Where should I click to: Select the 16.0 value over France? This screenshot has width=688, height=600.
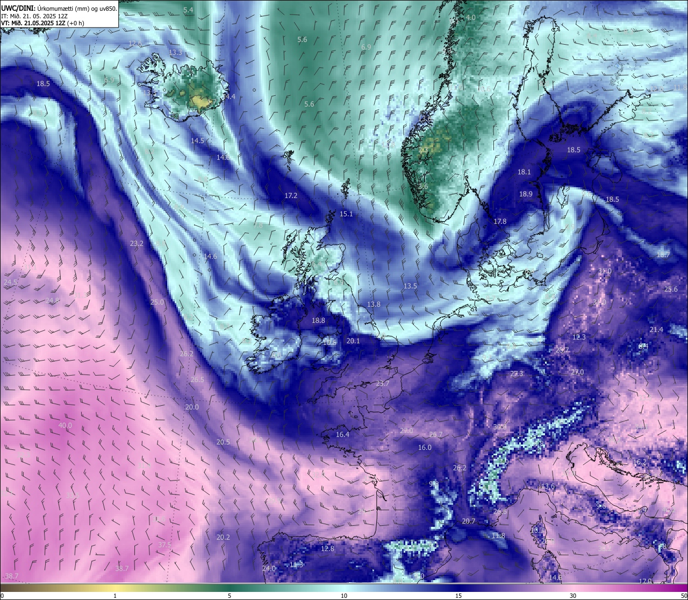coord(425,448)
